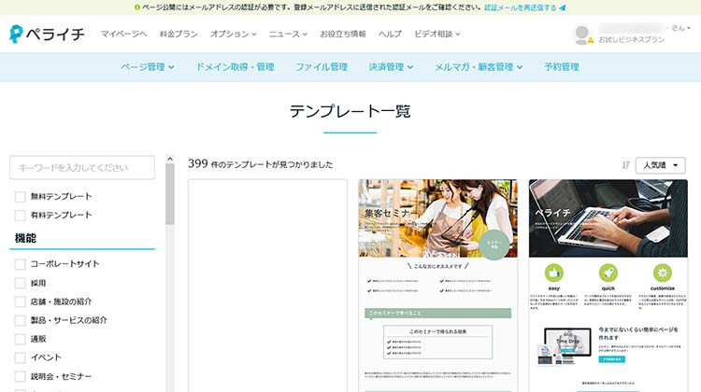Enable the コーポレートサイト filter
The width and height of the screenshot is (701, 392).
[21, 264]
